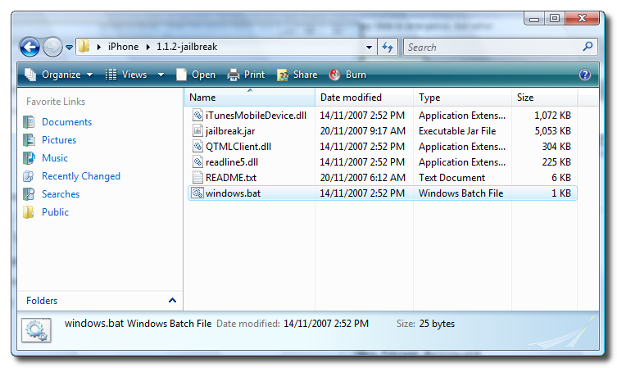This screenshot has width=617, height=368.
Task: Open Documents in Favorite Links
Action: (66, 122)
